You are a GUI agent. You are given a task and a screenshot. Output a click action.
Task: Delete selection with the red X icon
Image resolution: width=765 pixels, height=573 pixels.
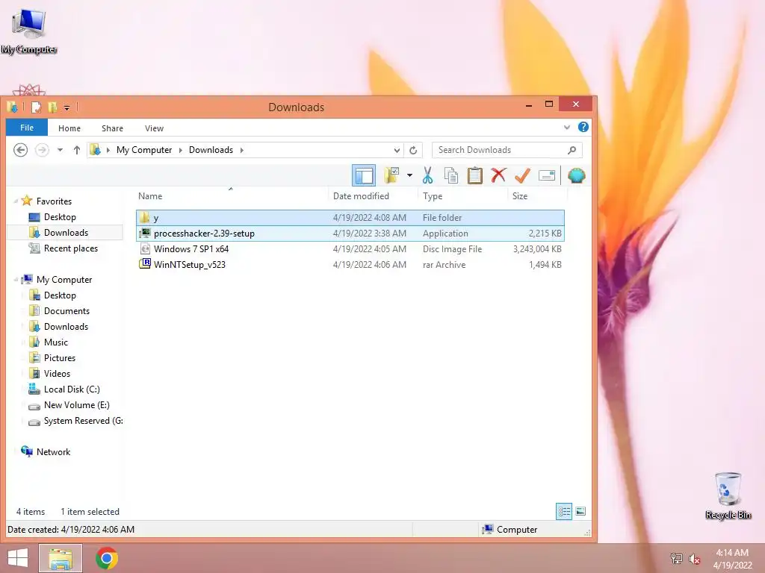(x=498, y=175)
